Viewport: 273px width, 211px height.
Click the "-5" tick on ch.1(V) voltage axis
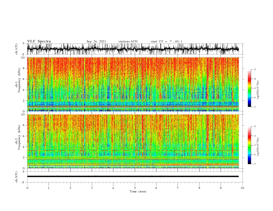23,54
